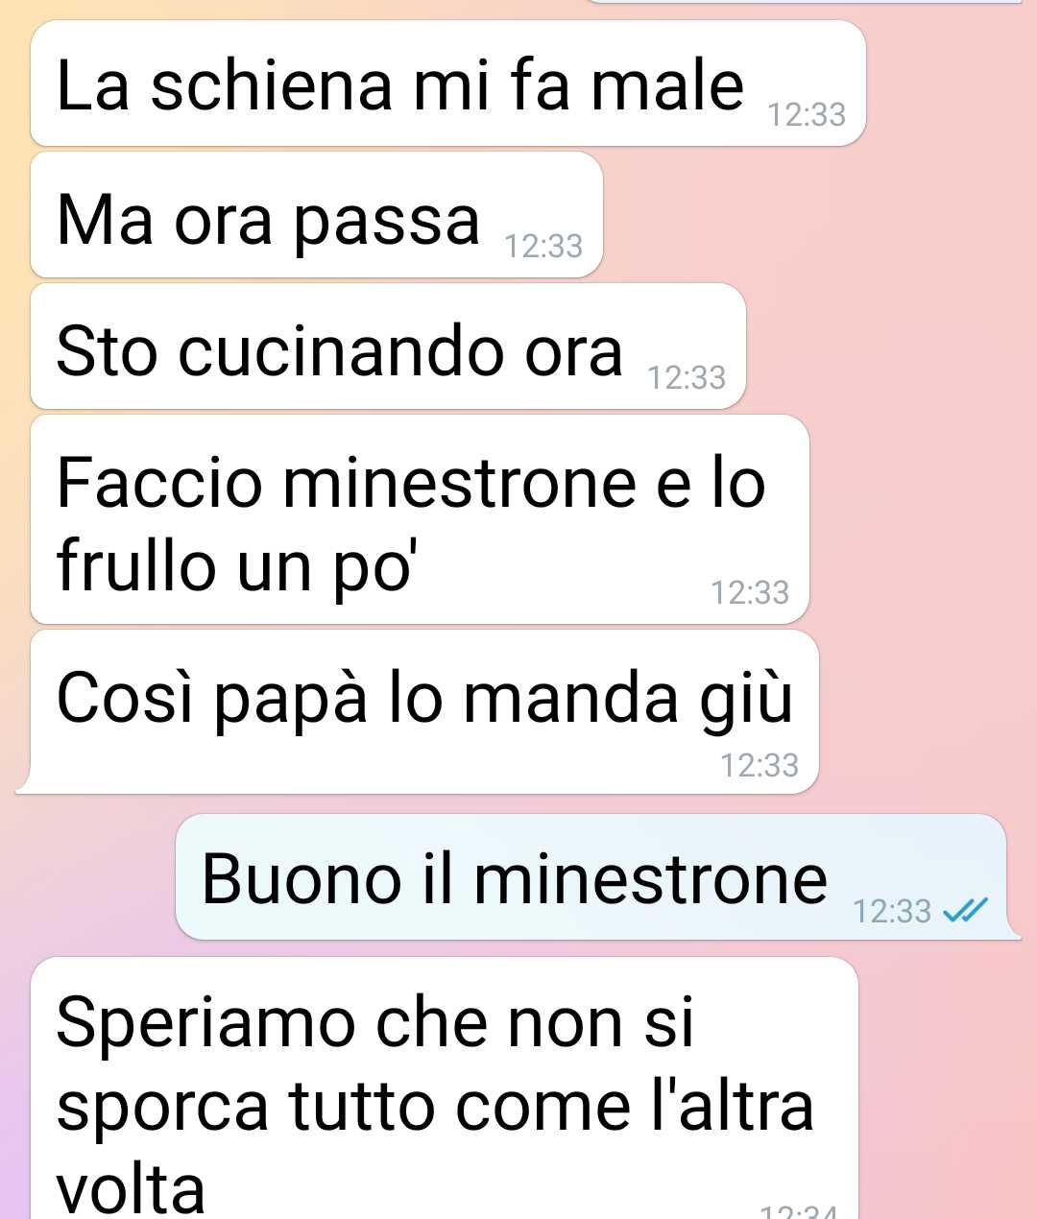Image resolution: width=1037 pixels, height=1219 pixels.
Task: Tap the double check mark read receipt
Action: (x=965, y=909)
